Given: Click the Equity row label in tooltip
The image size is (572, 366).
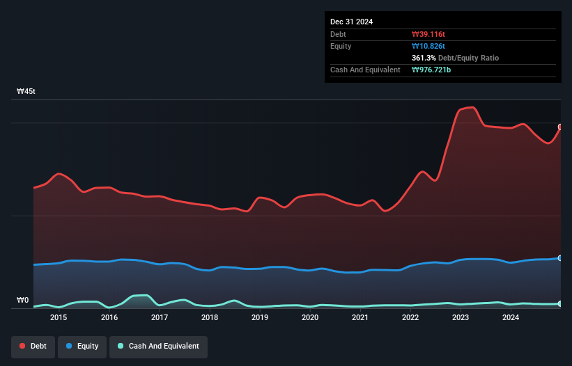Looking at the screenshot, I should (x=341, y=46).
